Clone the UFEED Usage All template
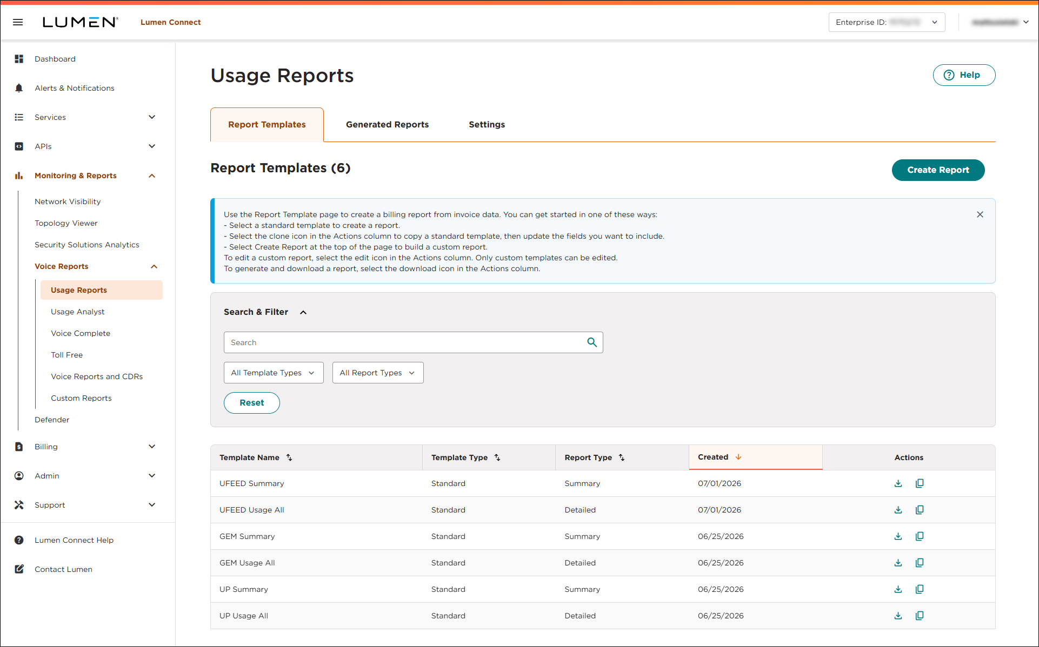 pos(920,510)
